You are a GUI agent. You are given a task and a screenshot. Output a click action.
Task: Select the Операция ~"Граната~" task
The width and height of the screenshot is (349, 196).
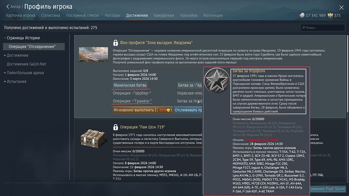click(132, 101)
